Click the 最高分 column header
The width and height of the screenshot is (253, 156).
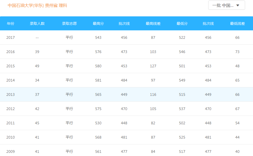98,23
